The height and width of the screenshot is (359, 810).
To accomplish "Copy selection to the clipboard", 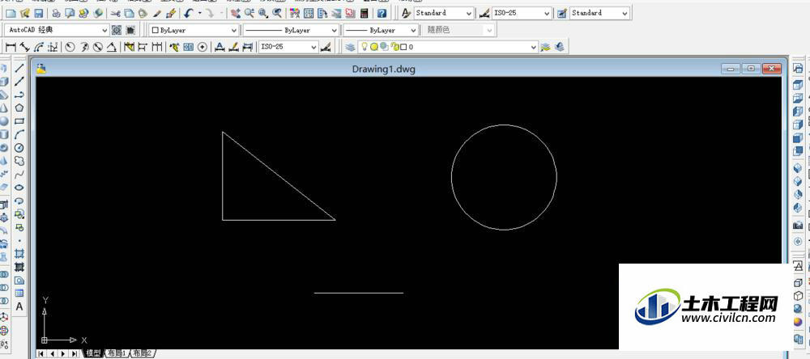I will pos(129,14).
